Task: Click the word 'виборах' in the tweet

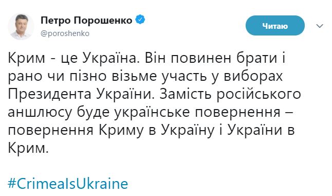Action: 253,76
